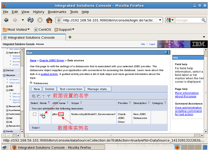Click the Stop loading icon
This screenshot has height=150, width=208.
point(40,20)
